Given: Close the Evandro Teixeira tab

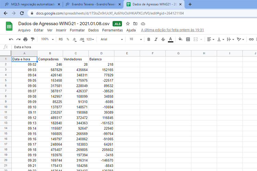Looking at the screenshot, I should [120, 4].
